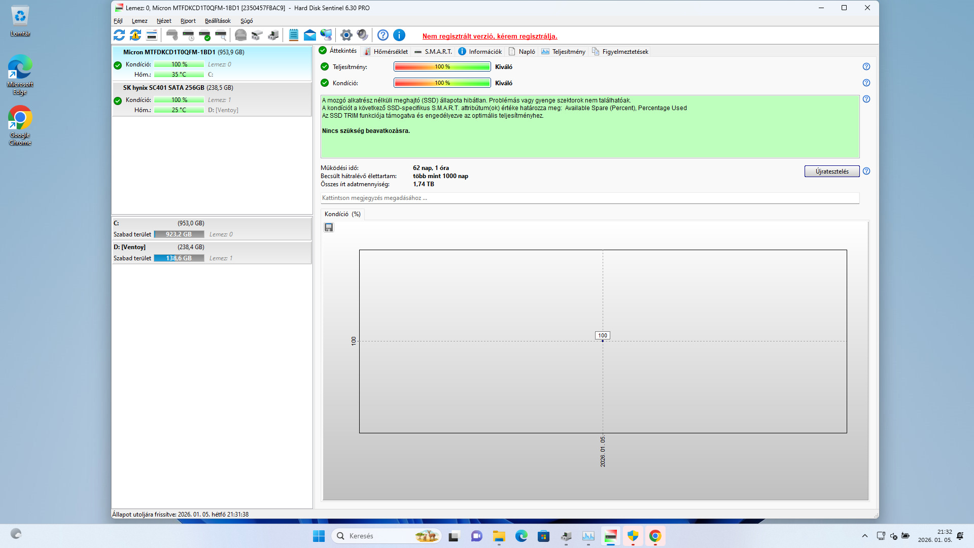This screenshot has width=974, height=548.
Task: Click blue info icon in toolbar
Action: [x=399, y=35]
